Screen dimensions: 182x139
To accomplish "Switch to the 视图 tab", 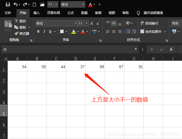I will [x=112, y=13].
